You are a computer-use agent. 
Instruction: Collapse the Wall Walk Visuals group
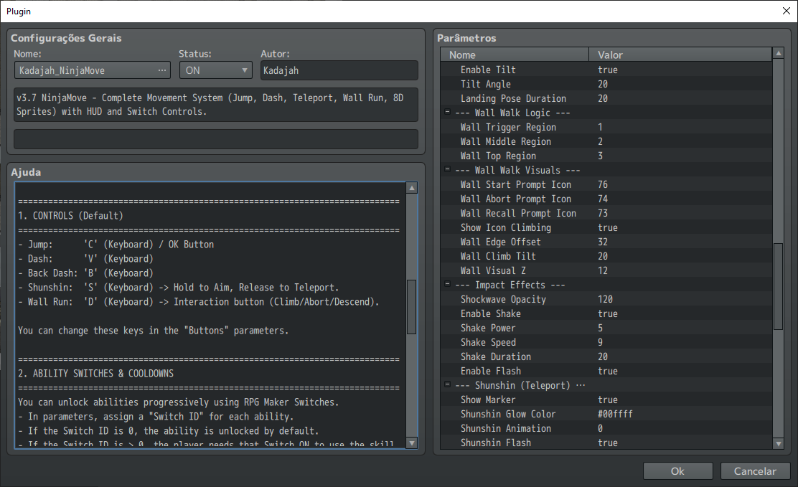coord(447,169)
